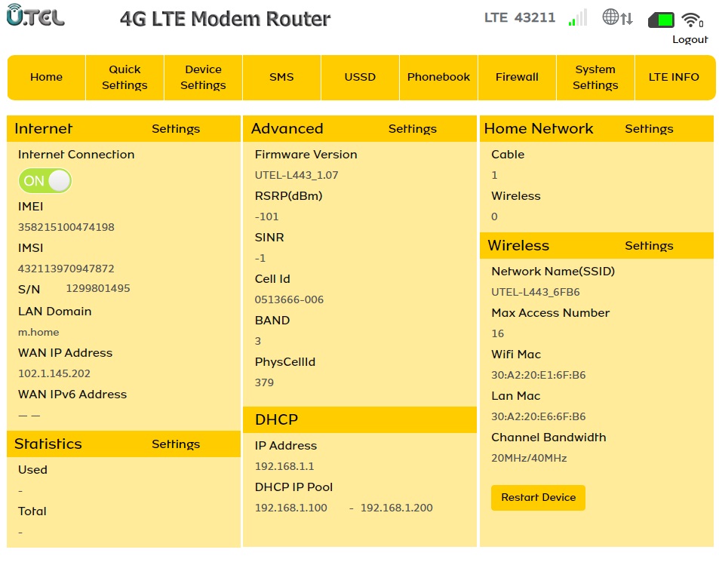The height and width of the screenshot is (565, 719).
Task: Click Lan Mac 30:A2:20:E6:6F:B6
Action: pos(539,416)
